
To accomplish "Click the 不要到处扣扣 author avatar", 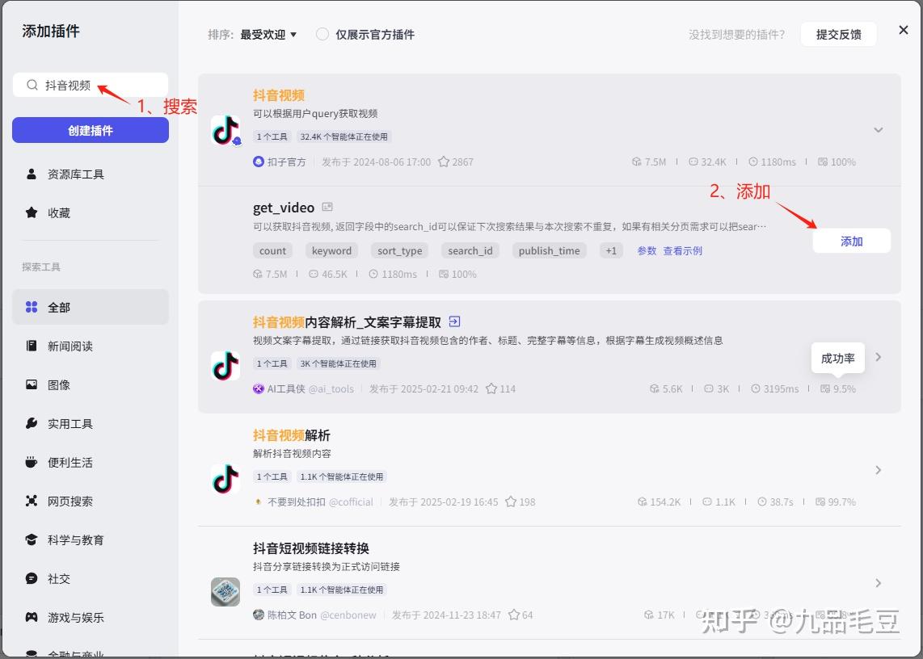I will point(259,502).
